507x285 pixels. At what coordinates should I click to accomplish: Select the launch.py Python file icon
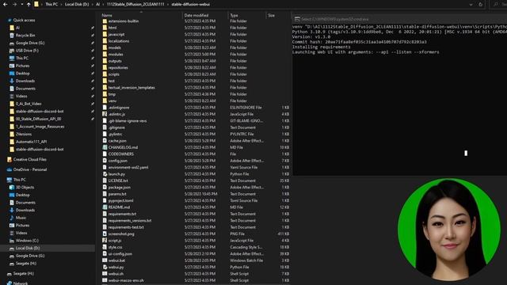click(x=105, y=174)
